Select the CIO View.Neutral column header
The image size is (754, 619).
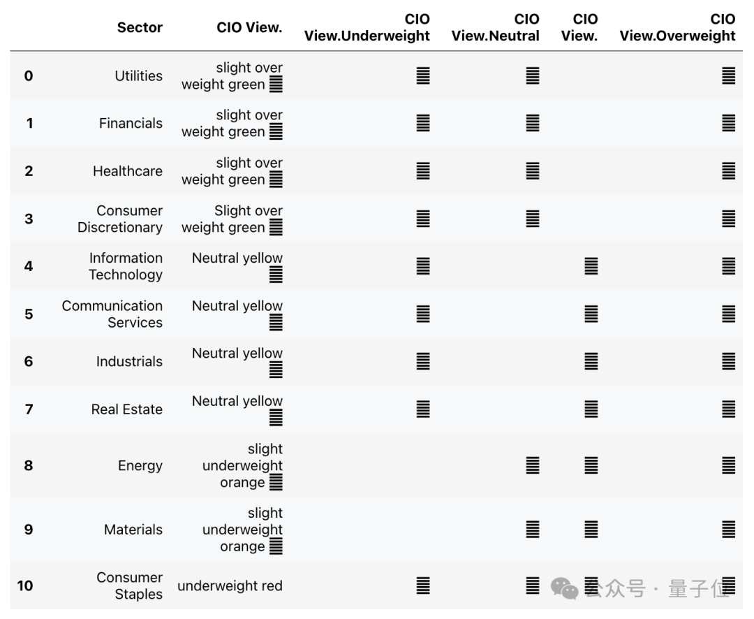[x=496, y=28]
